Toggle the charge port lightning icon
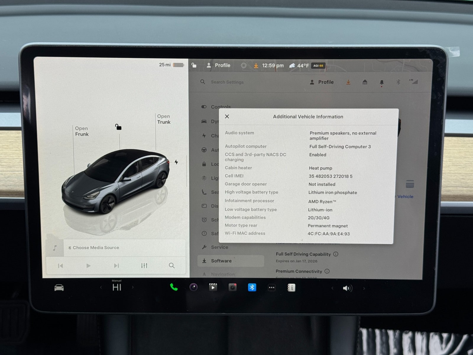Image resolution: width=473 pixels, height=355 pixels. (176, 162)
